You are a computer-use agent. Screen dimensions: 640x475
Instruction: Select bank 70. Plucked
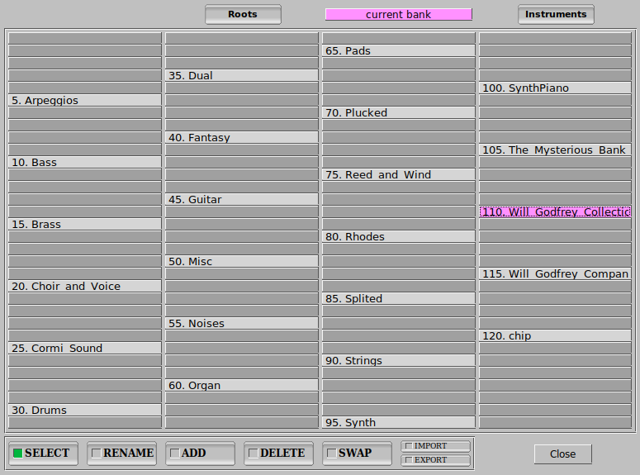coord(399,112)
